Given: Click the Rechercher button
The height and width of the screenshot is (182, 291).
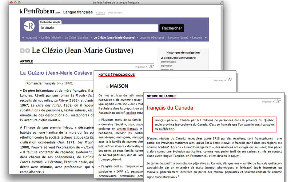Looking at the screenshot, I should (172, 28).
